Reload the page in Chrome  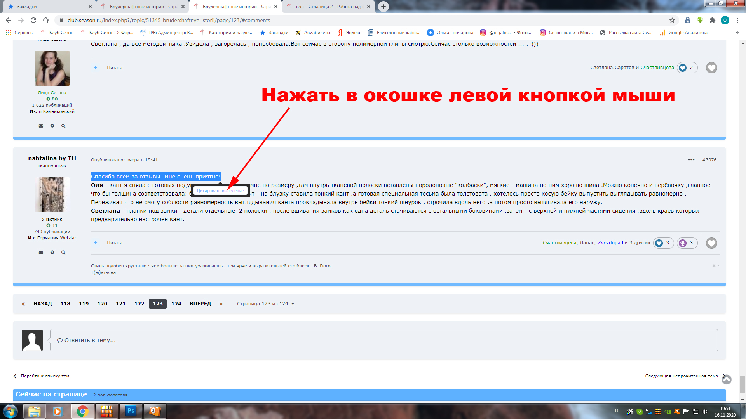coord(33,20)
